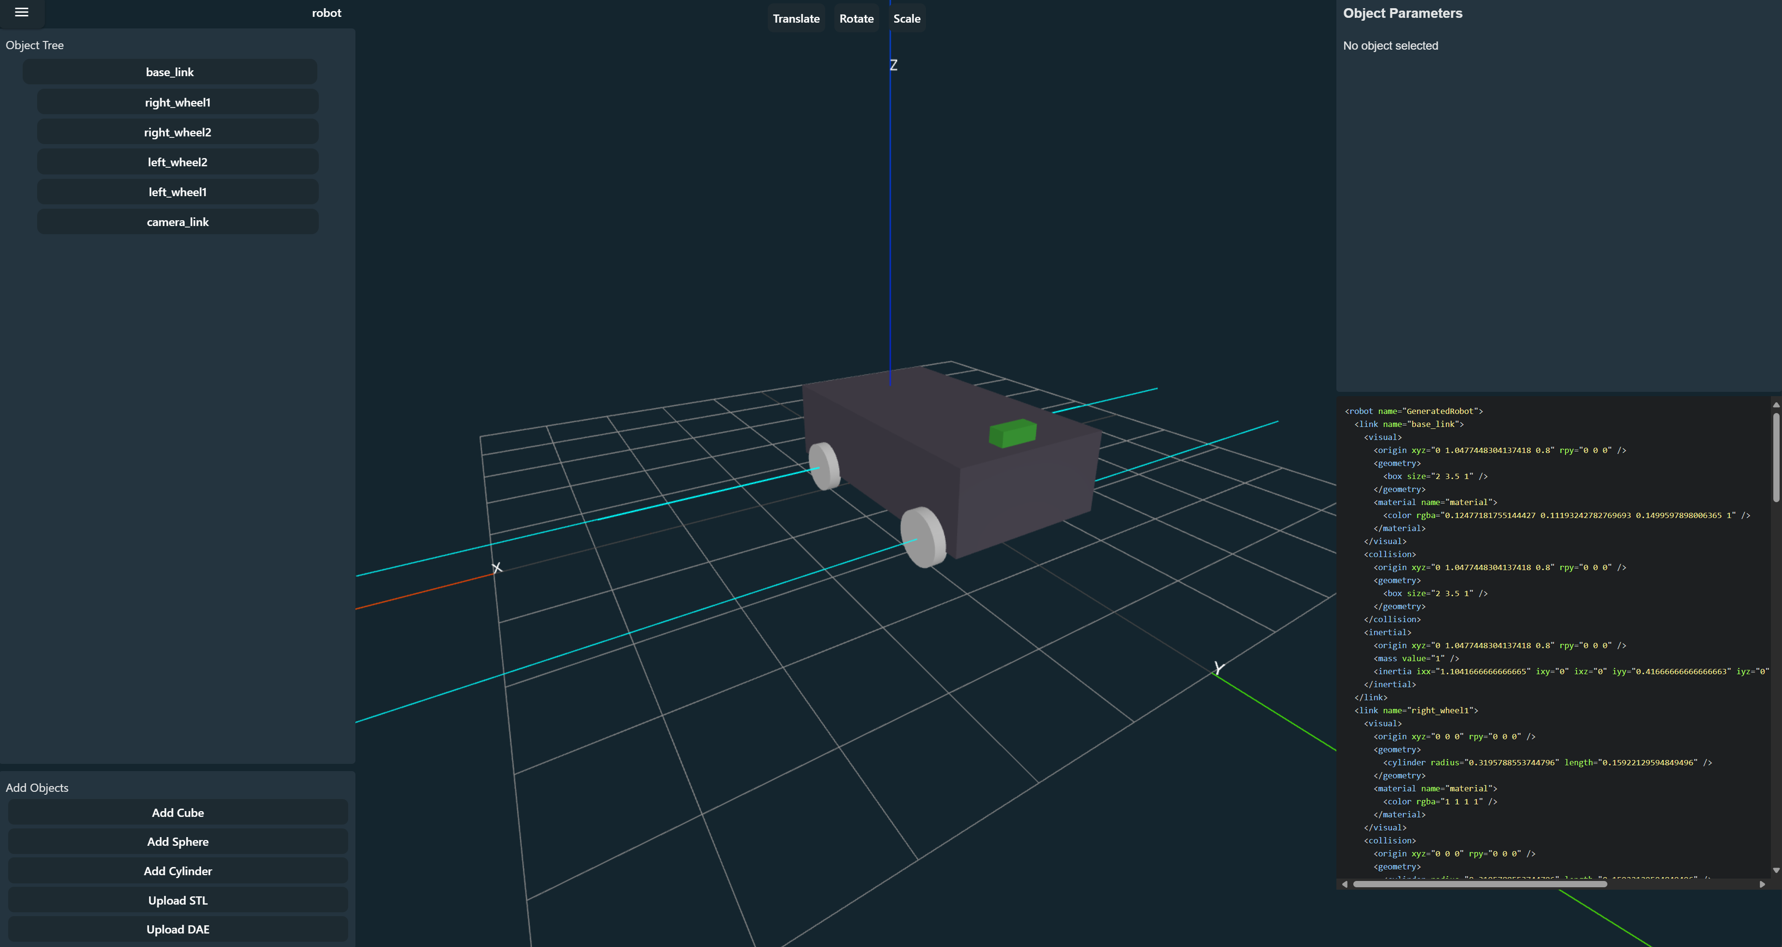Click the 'No object selected' text
The width and height of the screenshot is (1782, 947).
pos(1390,46)
